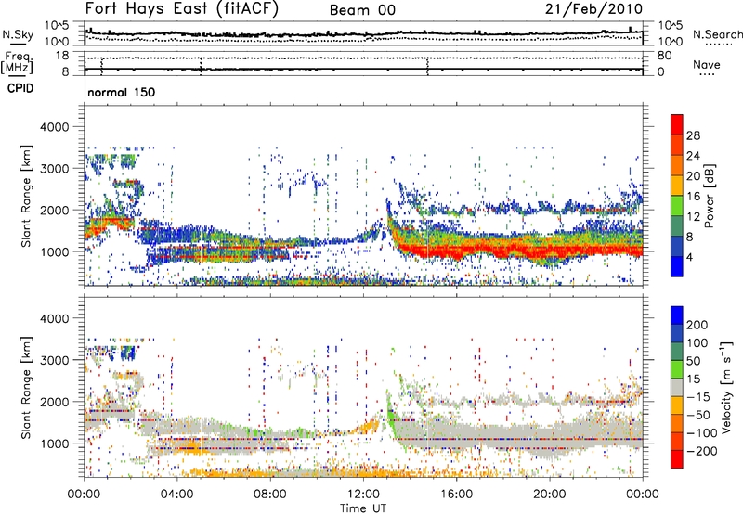Select the "Beam 00" label
Image resolution: width=743 pixels, height=514 pixels.
(362, 10)
